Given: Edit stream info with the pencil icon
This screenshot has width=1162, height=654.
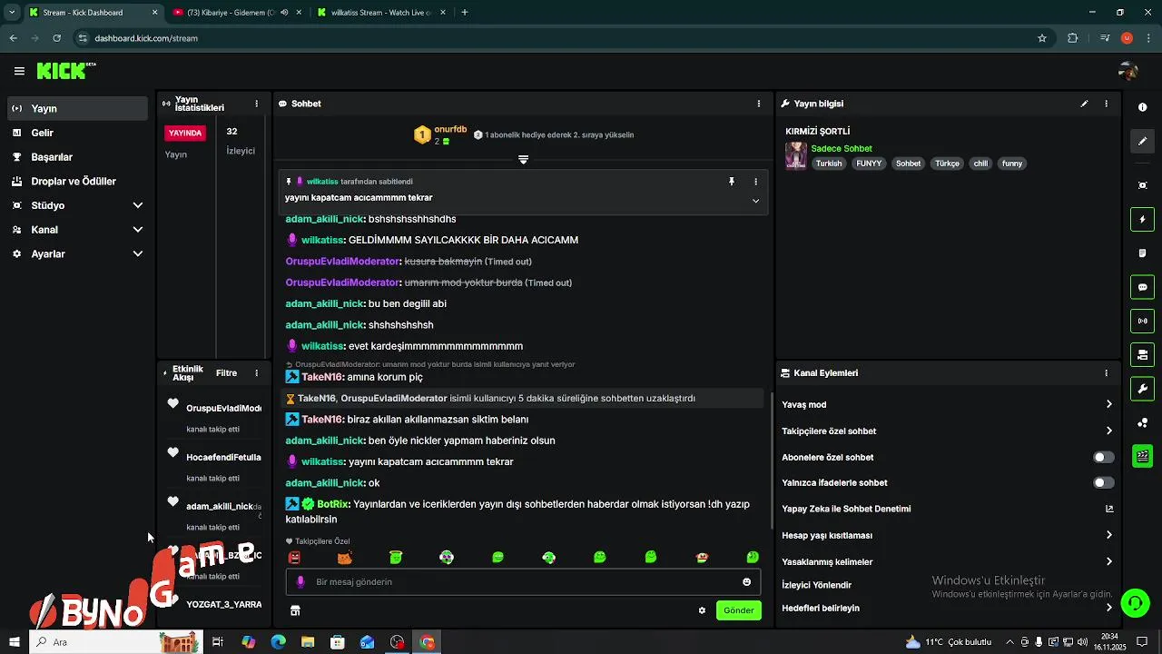Looking at the screenshot, I should coord(1084,104).
